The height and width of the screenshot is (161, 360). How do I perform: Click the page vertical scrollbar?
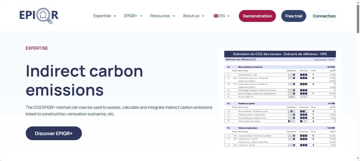[358, 18]
